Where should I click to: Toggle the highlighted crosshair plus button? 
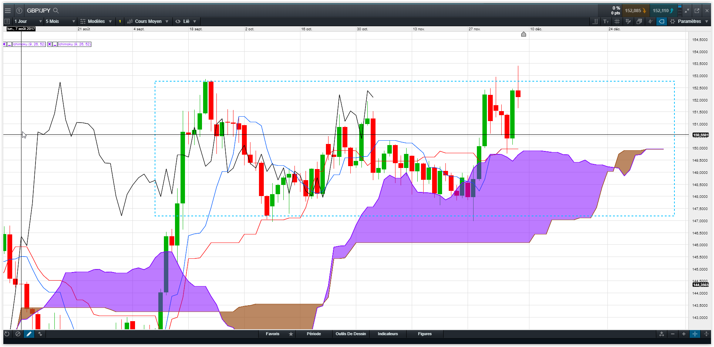pyautogui.click(x=695, y=334)
